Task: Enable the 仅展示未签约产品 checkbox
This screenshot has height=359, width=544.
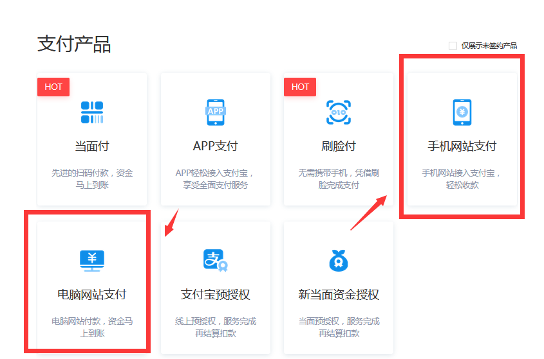Action: click(x=453, y=46)
